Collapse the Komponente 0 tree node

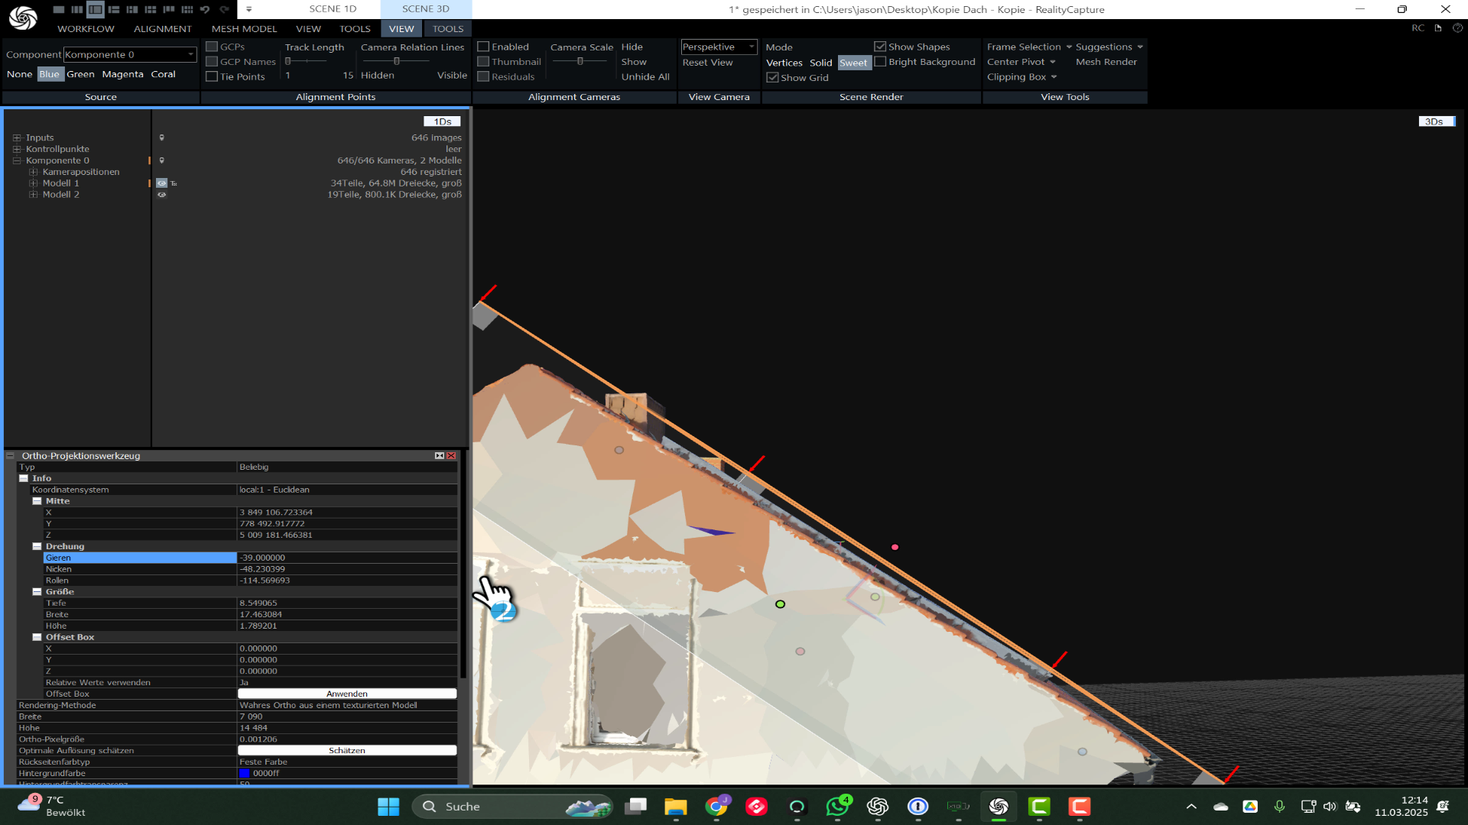pyautogui.click(x=17, y=161)
